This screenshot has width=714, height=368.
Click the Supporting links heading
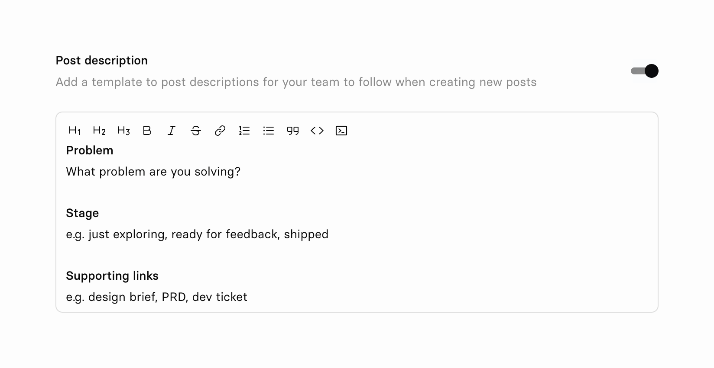click(112, 276)
